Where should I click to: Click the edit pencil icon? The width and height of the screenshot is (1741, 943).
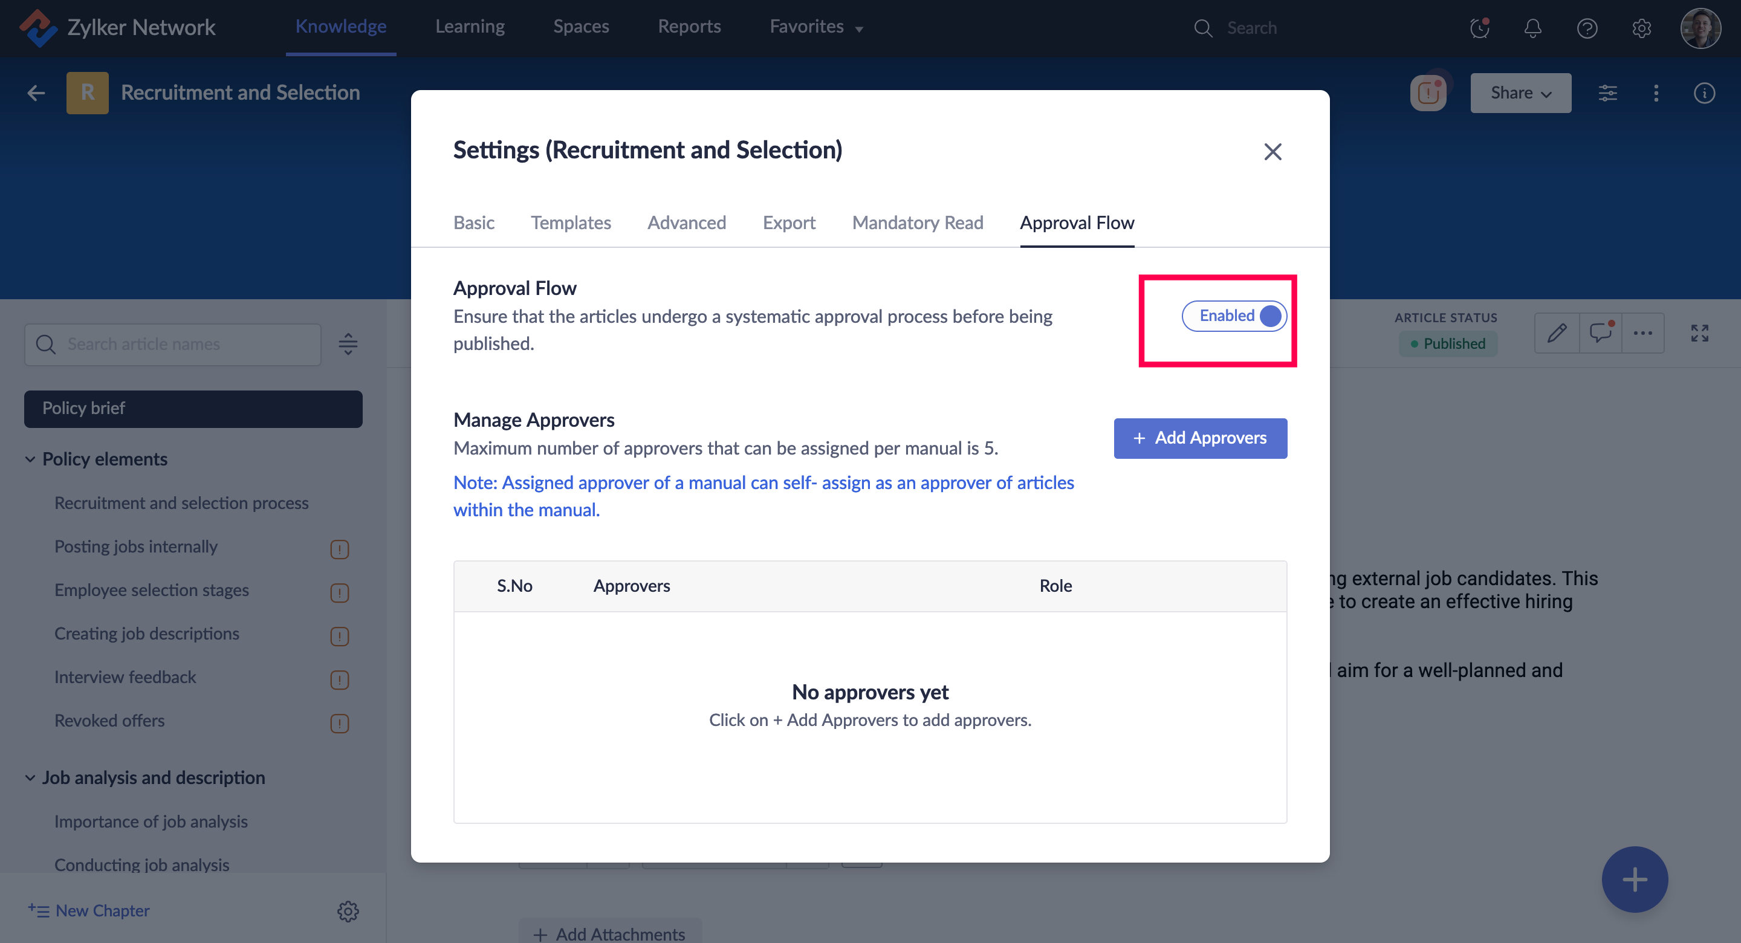(1557, 332)
